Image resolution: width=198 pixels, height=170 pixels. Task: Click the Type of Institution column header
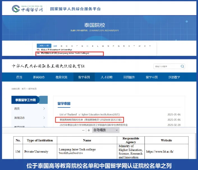[x=40, y=140]
